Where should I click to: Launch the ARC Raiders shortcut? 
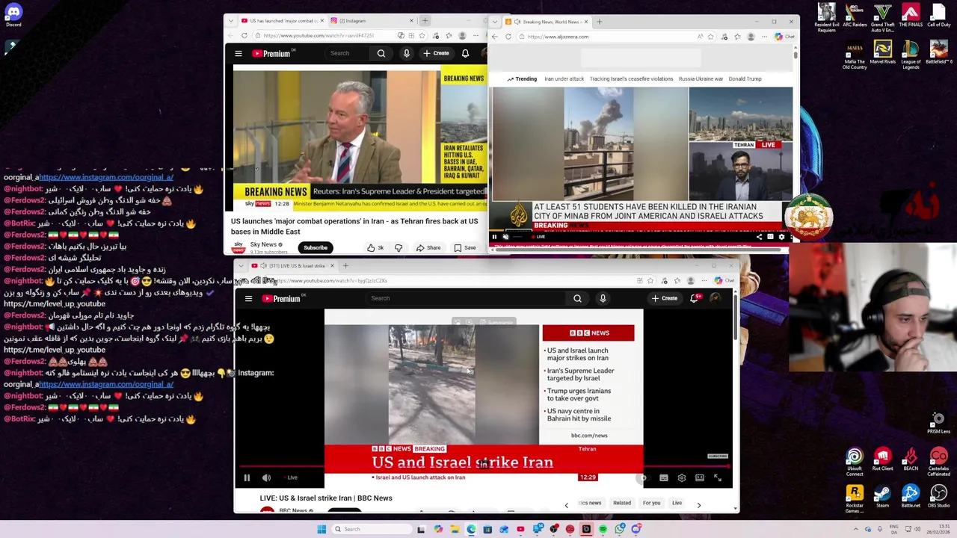coord(855,16)
